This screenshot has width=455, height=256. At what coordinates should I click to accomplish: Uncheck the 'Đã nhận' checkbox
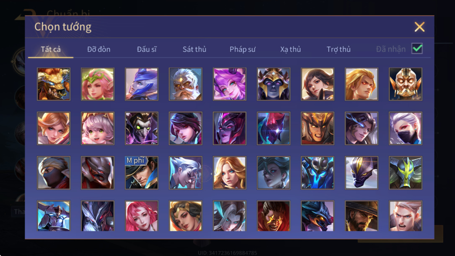[x=417, y=49]
